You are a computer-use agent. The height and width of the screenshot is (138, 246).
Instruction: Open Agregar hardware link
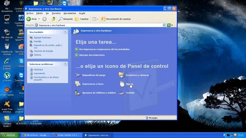(x=42, y=38)
